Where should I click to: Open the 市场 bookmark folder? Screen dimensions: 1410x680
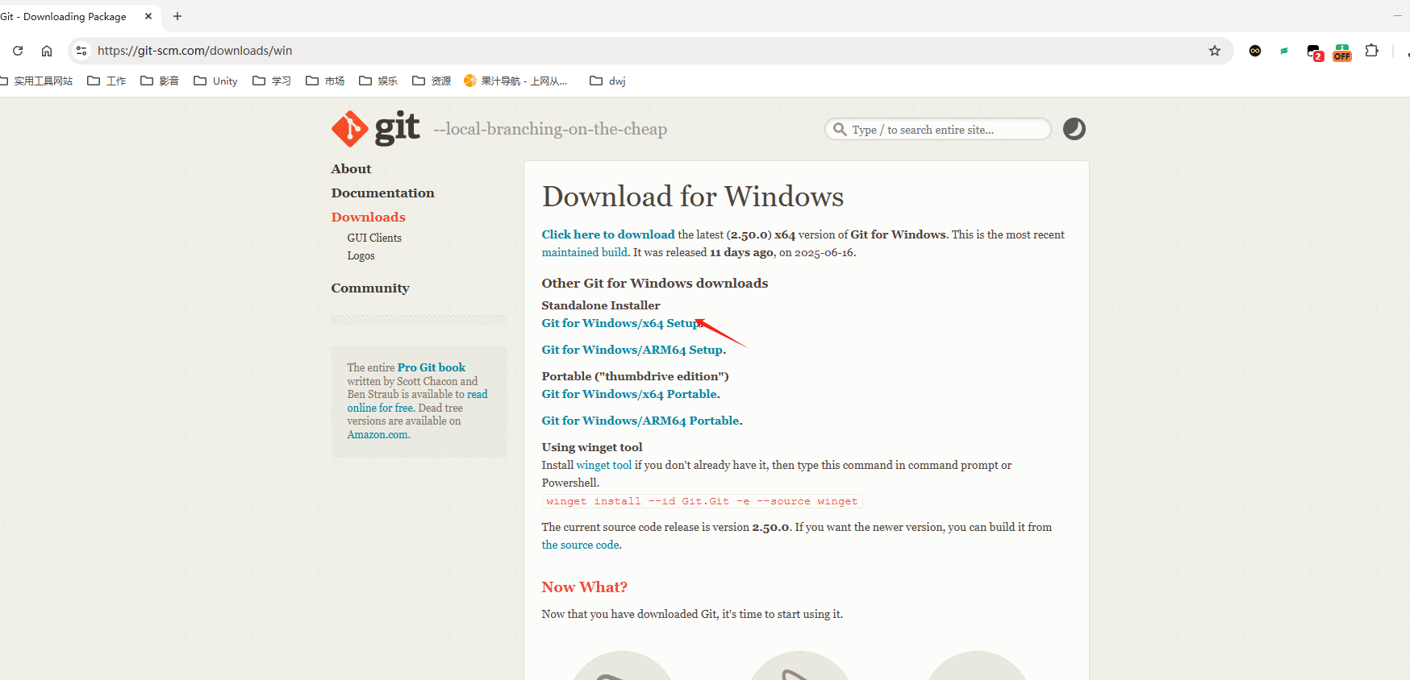click(325, 81)
